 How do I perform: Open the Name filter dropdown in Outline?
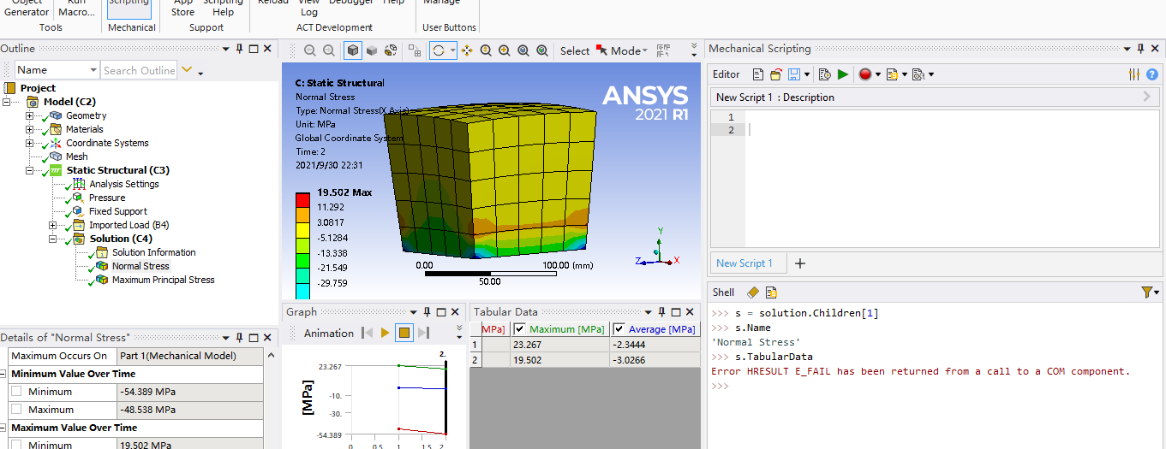point(93,70)
